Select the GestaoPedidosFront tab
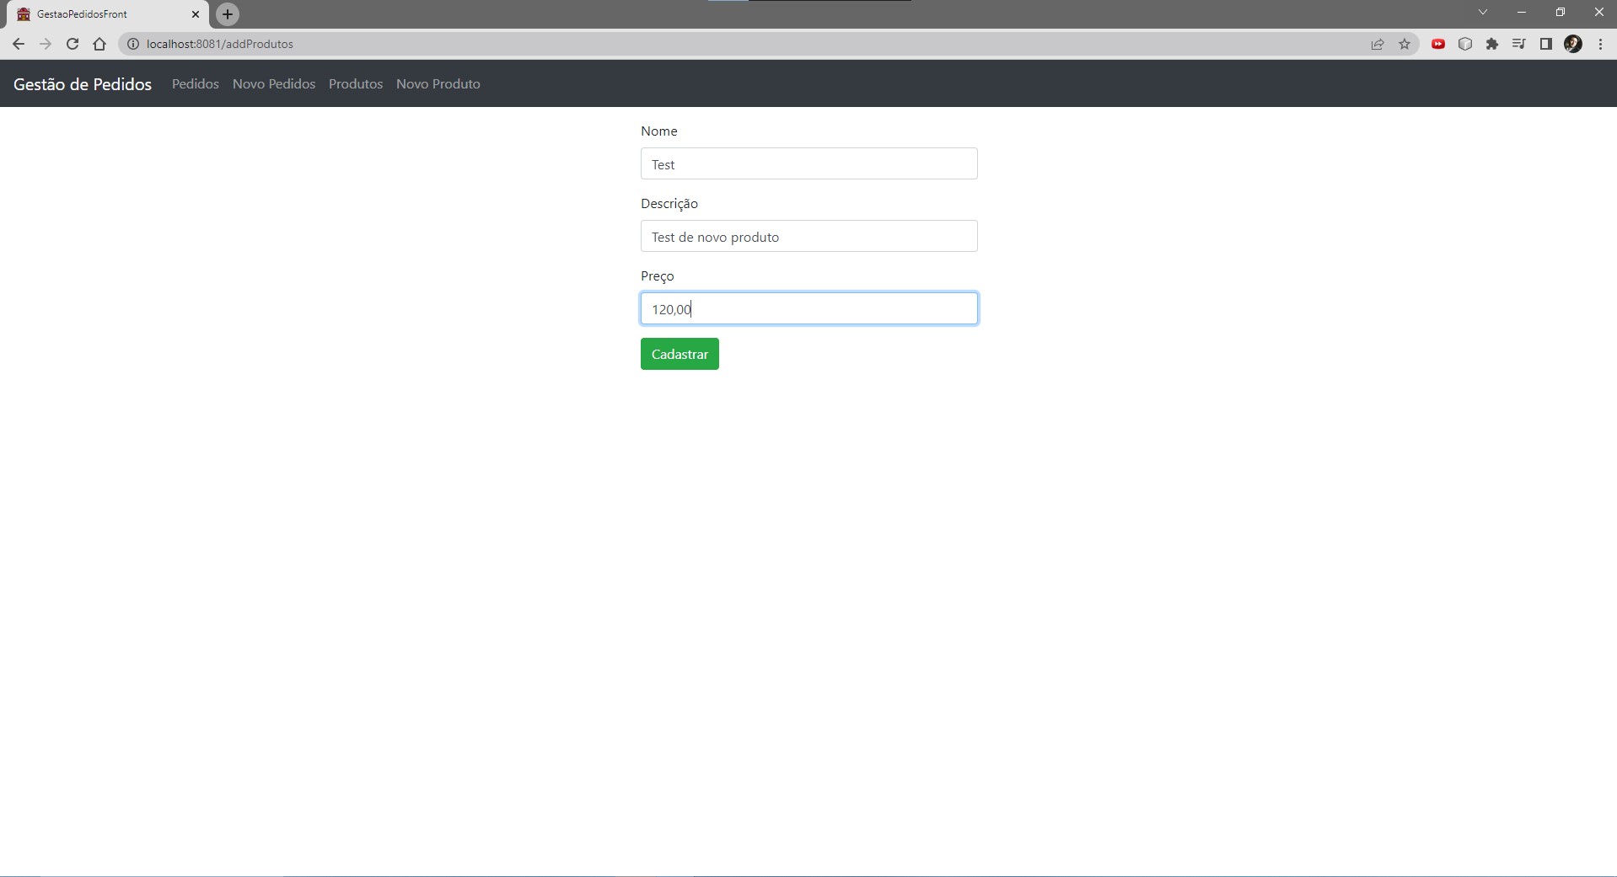1617x877 pixels. pyautogui.click(x=101, y=13)
